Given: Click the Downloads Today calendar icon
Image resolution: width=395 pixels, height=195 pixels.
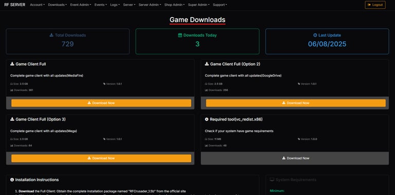Looking at the screenshot, I should coord(180,36).
